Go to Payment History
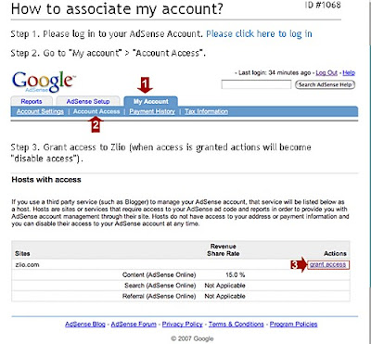Image resolution: width=371 pixels, height=344 pixels. coord(152,111)
